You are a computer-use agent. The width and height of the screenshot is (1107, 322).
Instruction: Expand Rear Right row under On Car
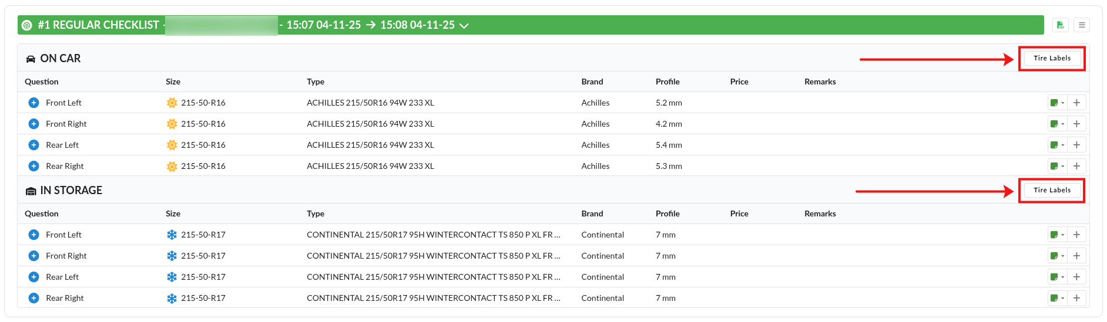click(x=33, y=166)
